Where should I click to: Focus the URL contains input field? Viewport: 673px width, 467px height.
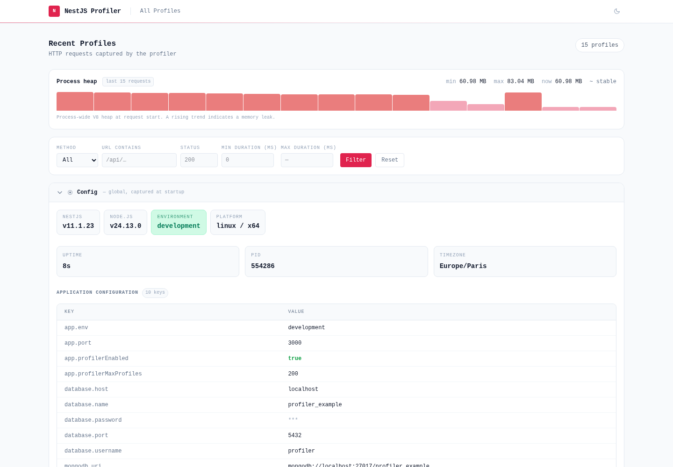click(x=139, y=160)
